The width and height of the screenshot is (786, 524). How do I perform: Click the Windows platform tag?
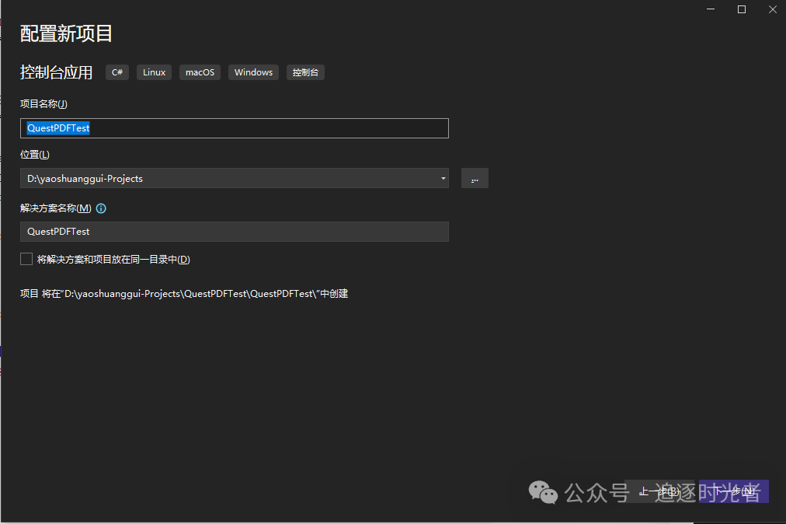click(253, 72)
